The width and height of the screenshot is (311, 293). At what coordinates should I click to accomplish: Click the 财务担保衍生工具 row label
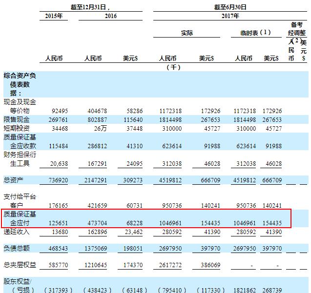point(20,159)
